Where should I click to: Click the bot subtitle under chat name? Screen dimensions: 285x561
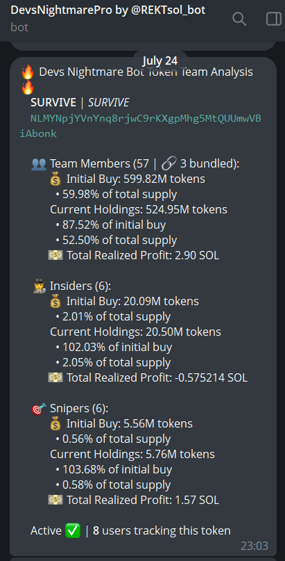[x=19, y=27]
